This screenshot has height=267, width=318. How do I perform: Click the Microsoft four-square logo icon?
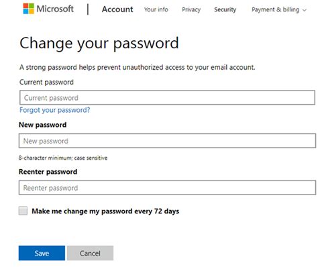28,9
